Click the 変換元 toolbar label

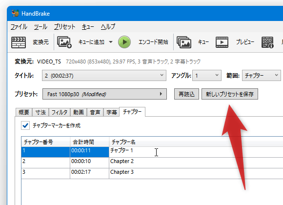tap(41, 42)
